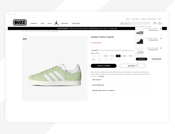
Task: Select size 42
Action: tap(99, 60)
